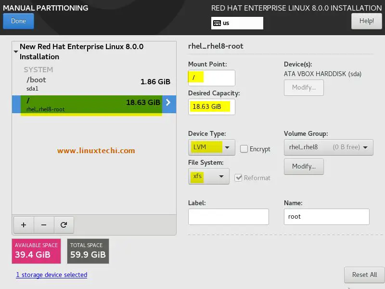The image size is (385, 289).
Task: Click the Name field containing root
Action: 327,216
